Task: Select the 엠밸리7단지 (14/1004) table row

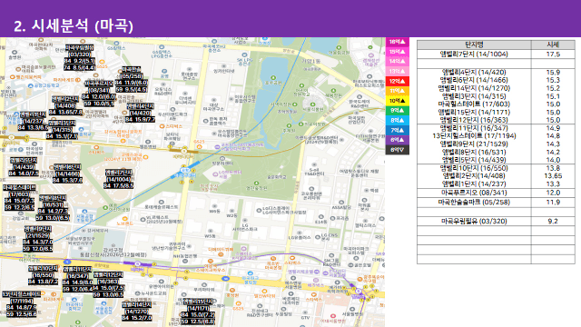Action: (x=496, y=54)
